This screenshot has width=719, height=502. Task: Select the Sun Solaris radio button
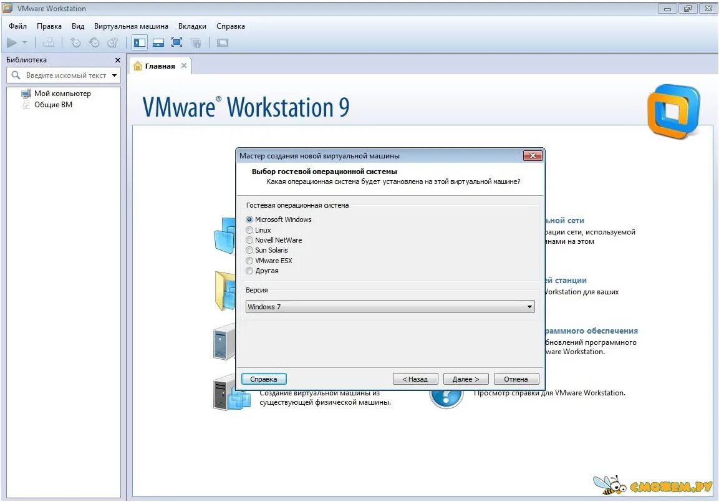[x=249, y=250]
